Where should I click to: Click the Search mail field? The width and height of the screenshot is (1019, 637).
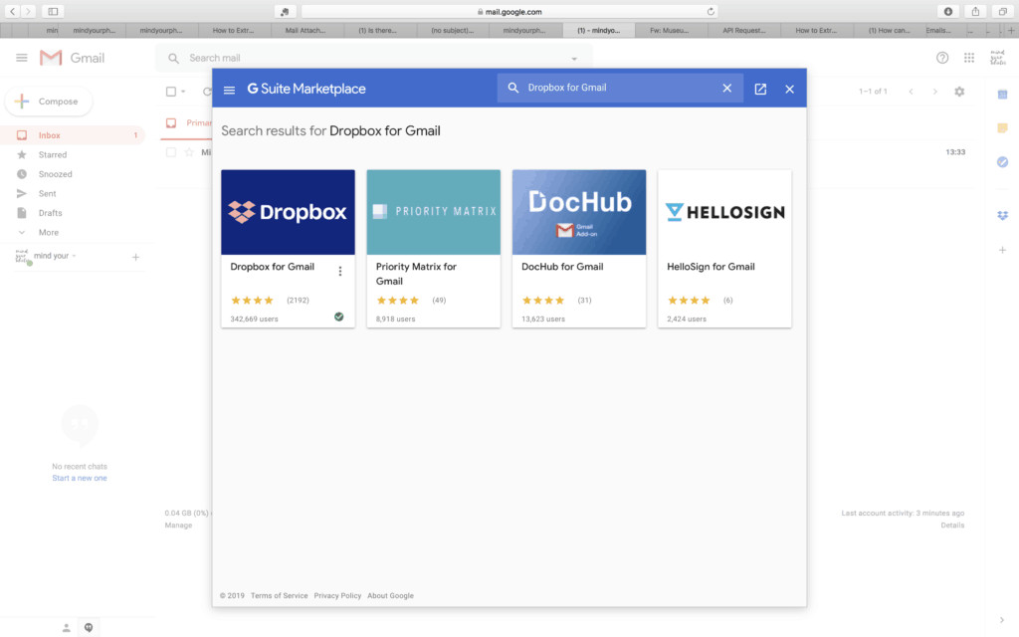pos(374,58)
